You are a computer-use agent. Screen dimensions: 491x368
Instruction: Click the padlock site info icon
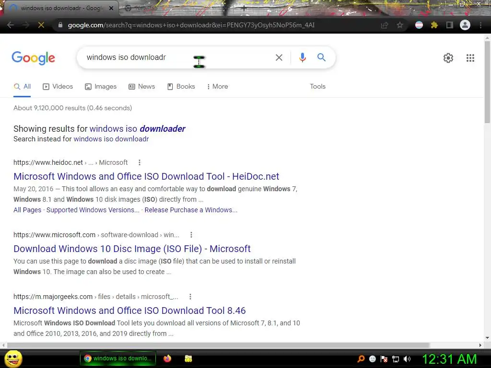click(x=60, y=25)
